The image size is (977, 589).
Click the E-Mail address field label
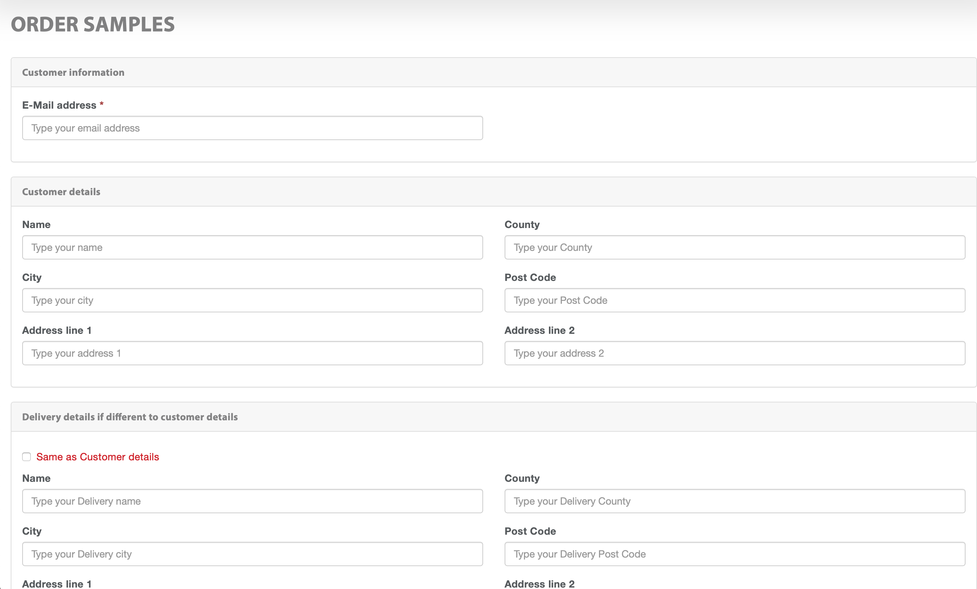(59, 105)
